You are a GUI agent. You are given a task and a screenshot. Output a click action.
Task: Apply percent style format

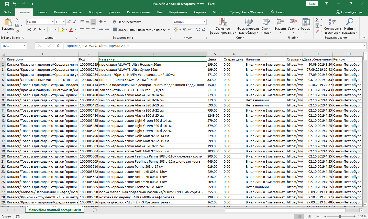185,30
